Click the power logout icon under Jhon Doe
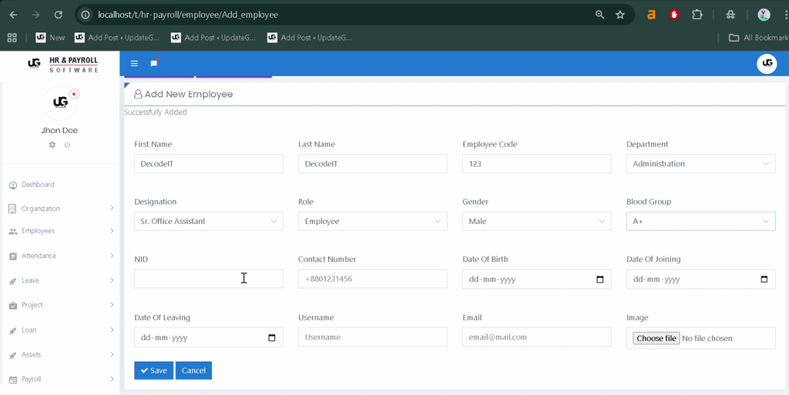This screenshot has height=395, width=789. (68, 145)
